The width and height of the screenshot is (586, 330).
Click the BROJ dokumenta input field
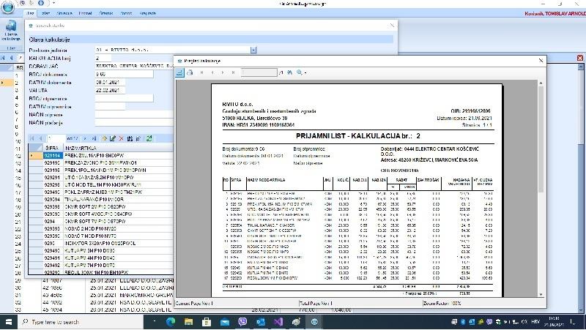point(125,73)
